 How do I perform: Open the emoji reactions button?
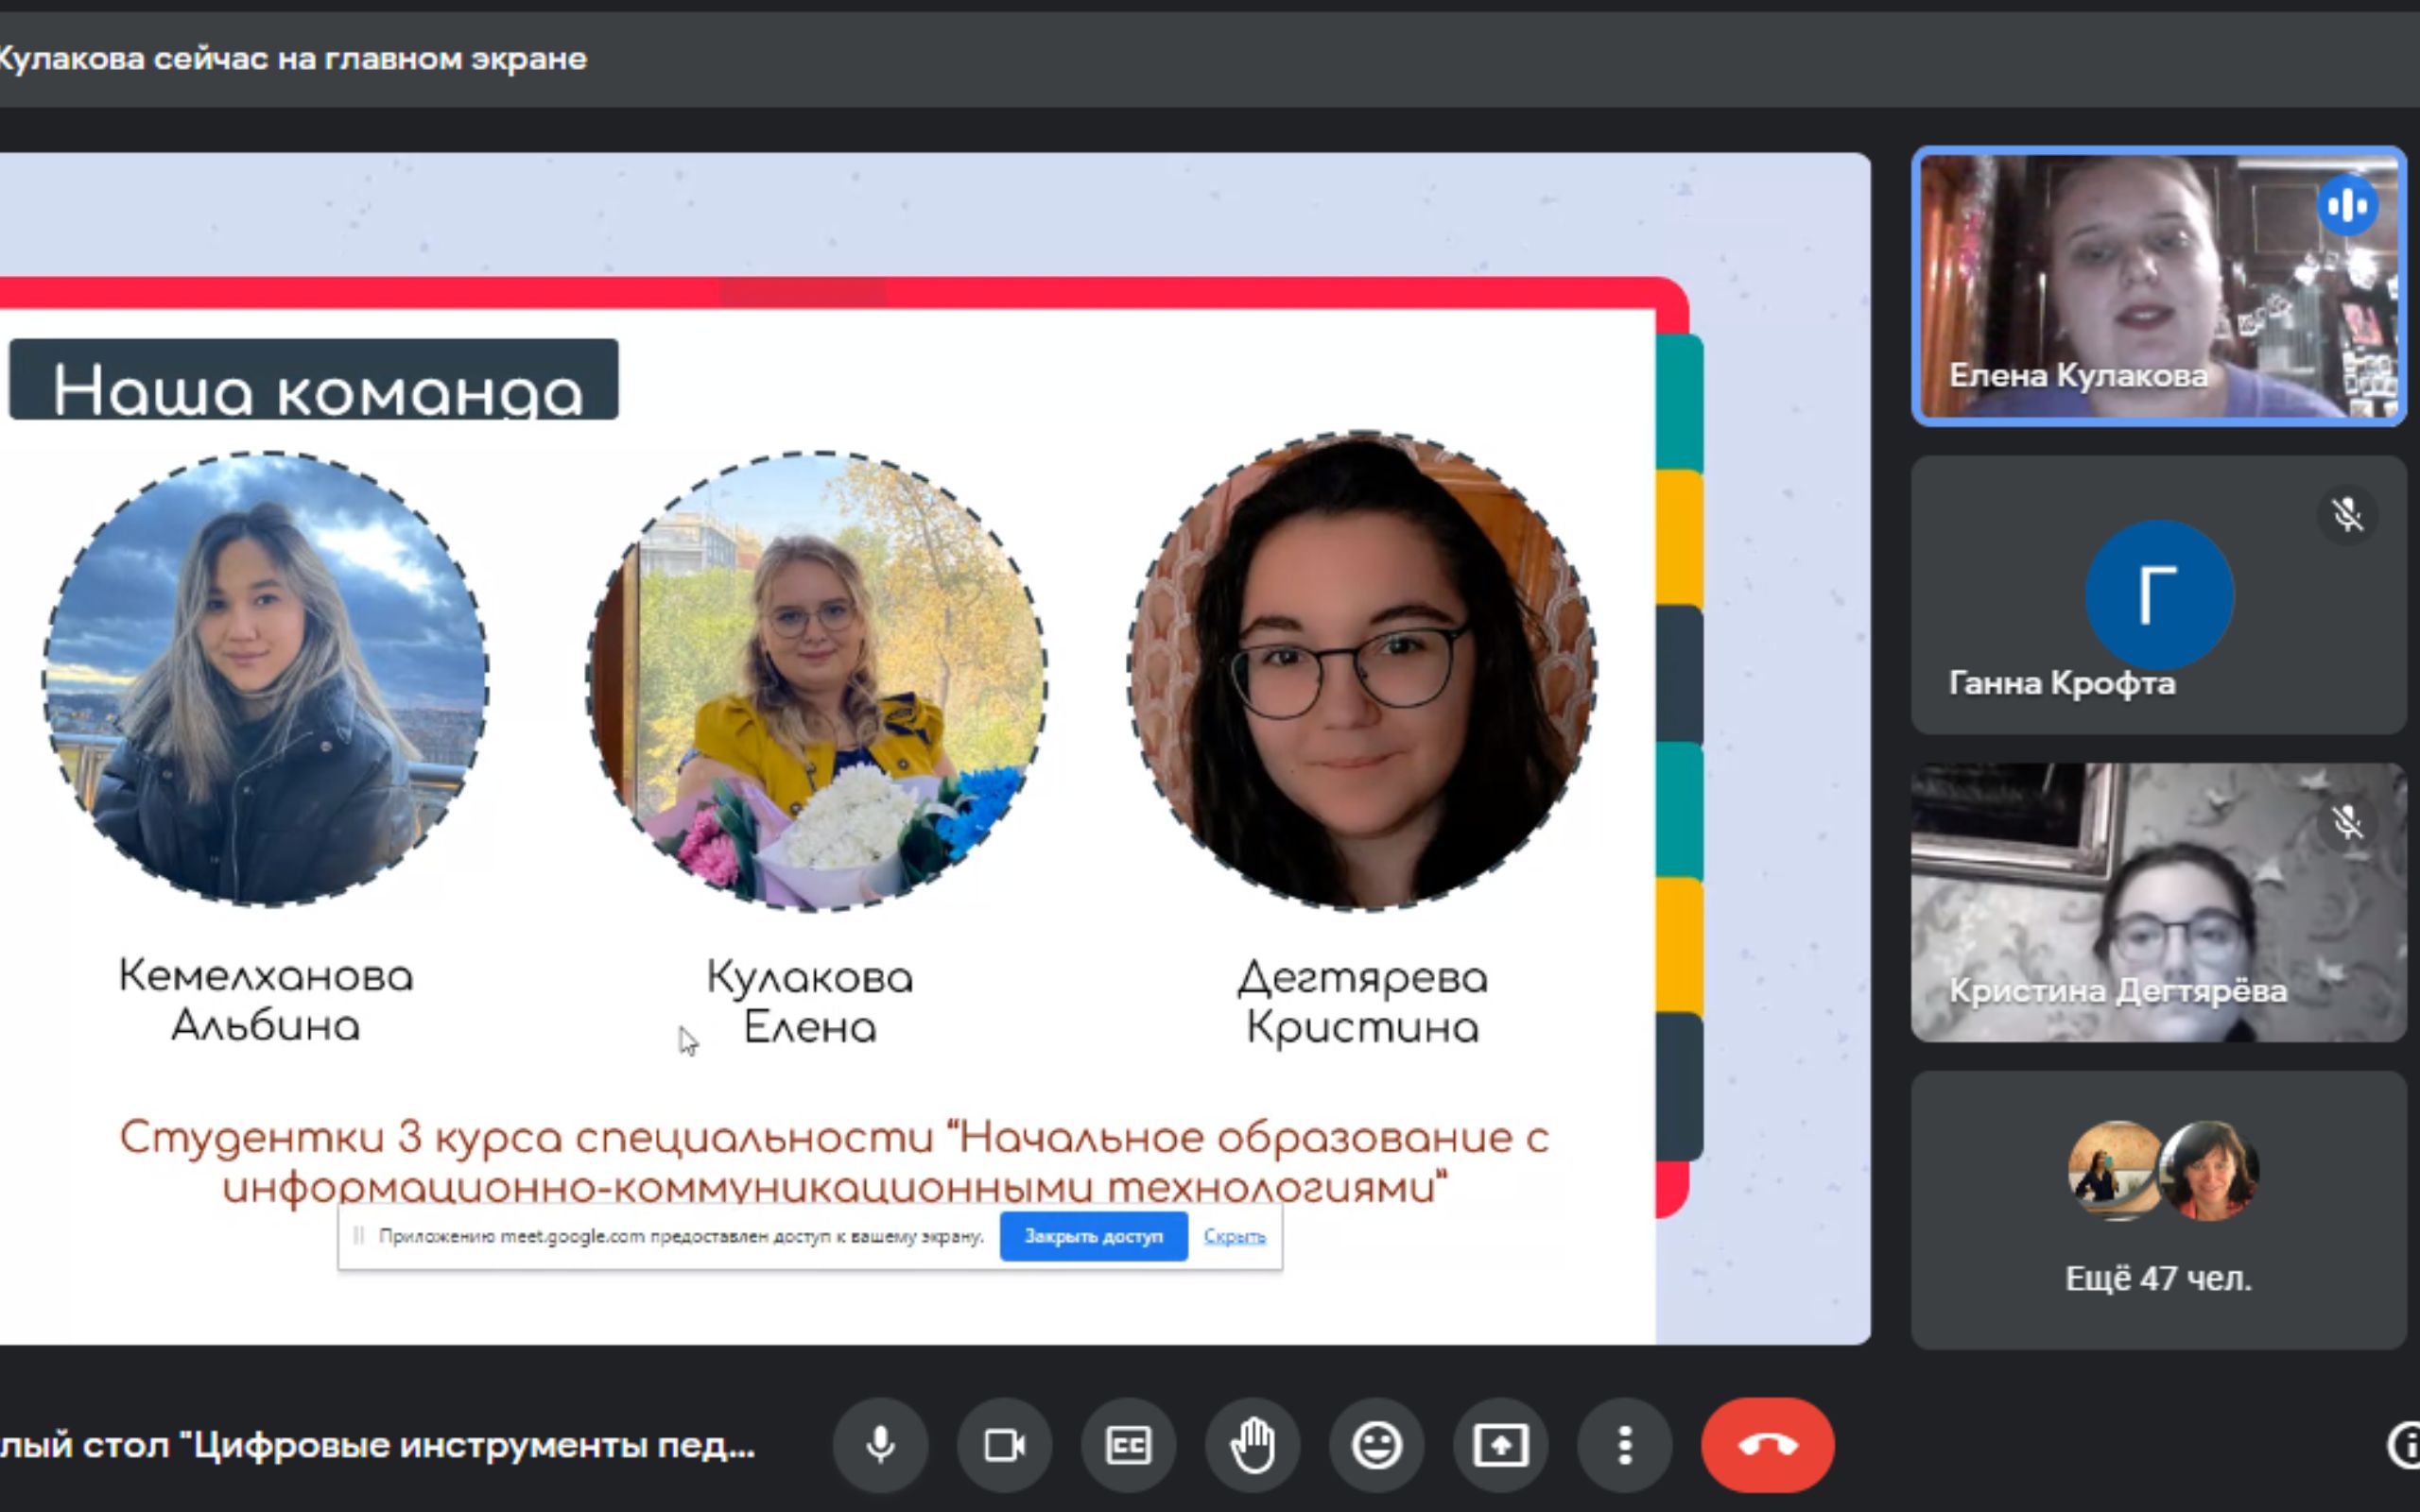point(1376,1445)
